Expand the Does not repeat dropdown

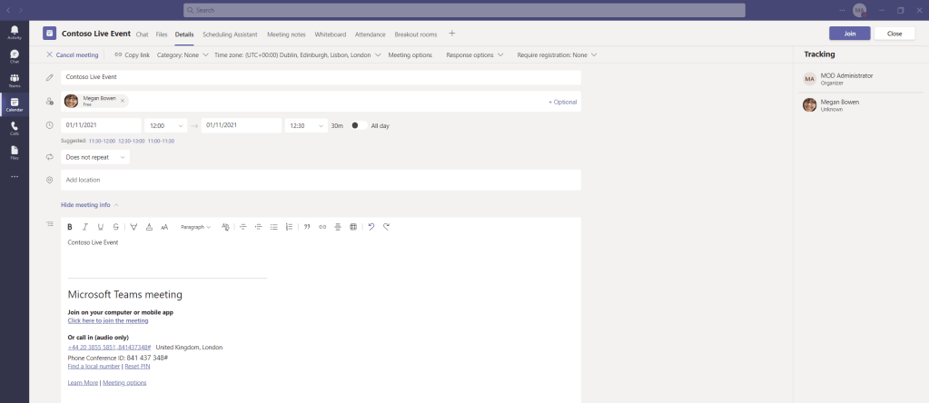[x=95, y=157]
